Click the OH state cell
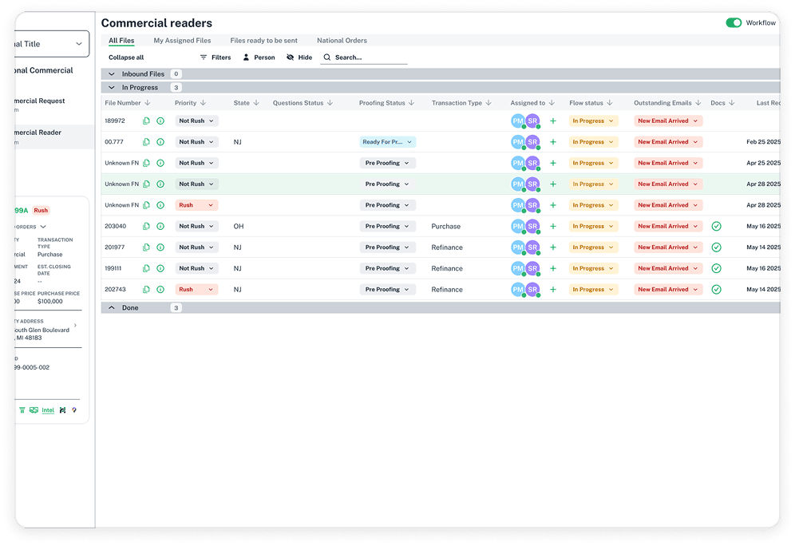Screen dimensions: 795x546 coord(239,226)
